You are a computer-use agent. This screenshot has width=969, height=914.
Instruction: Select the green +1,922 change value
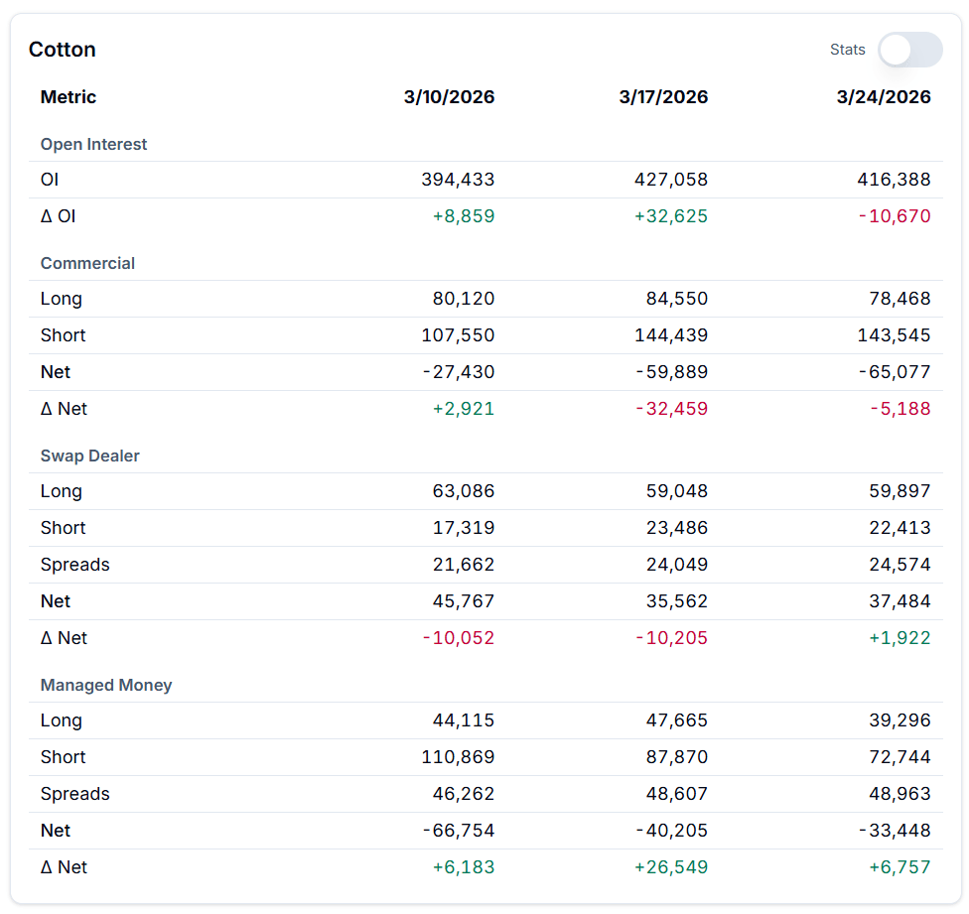pyautogui.click(x=900, y=638)
